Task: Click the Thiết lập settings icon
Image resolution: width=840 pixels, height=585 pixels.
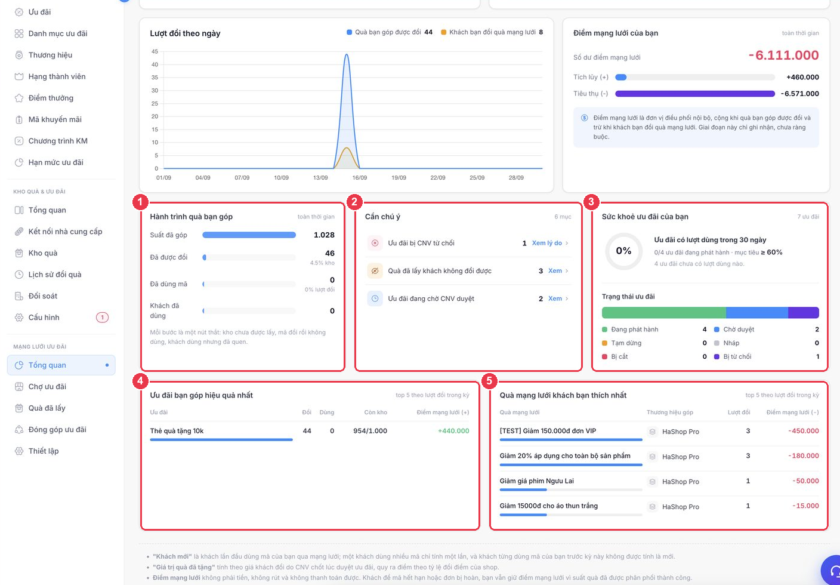Action: [x=19, y=451]
